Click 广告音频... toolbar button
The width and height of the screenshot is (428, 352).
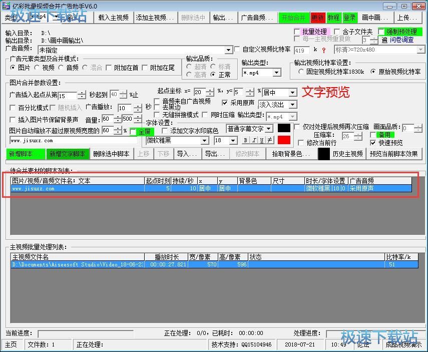(x=257, y=18)
